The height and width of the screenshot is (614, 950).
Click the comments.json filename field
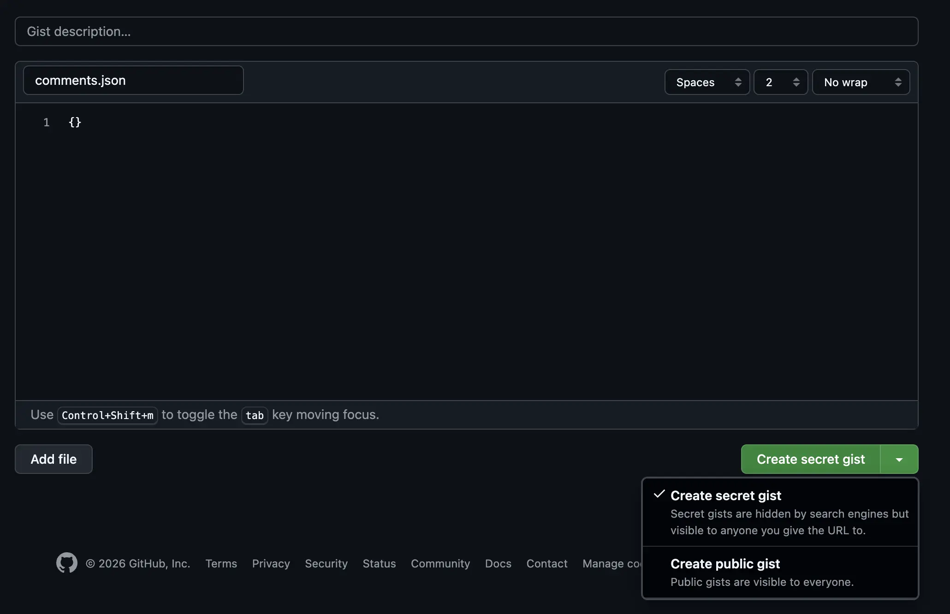point(133,80)
